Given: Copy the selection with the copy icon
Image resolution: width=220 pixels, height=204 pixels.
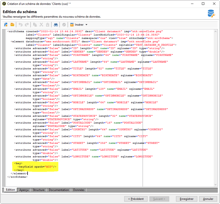Looking at the screenshot, I should point(35,25).
